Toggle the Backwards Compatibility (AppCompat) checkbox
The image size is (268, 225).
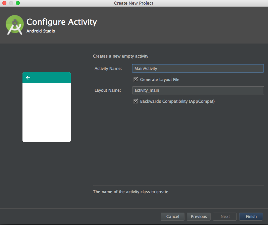tap(136, 101)
